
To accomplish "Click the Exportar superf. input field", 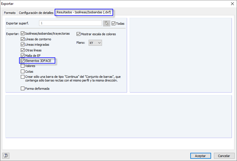I will coord(70,23).
